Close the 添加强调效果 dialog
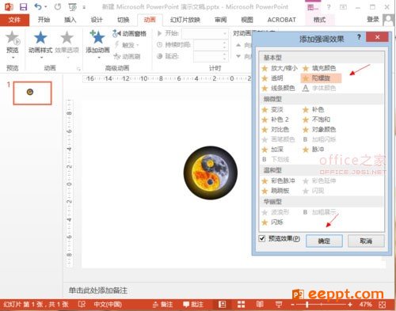396x311 pixels. pos(377,37)
